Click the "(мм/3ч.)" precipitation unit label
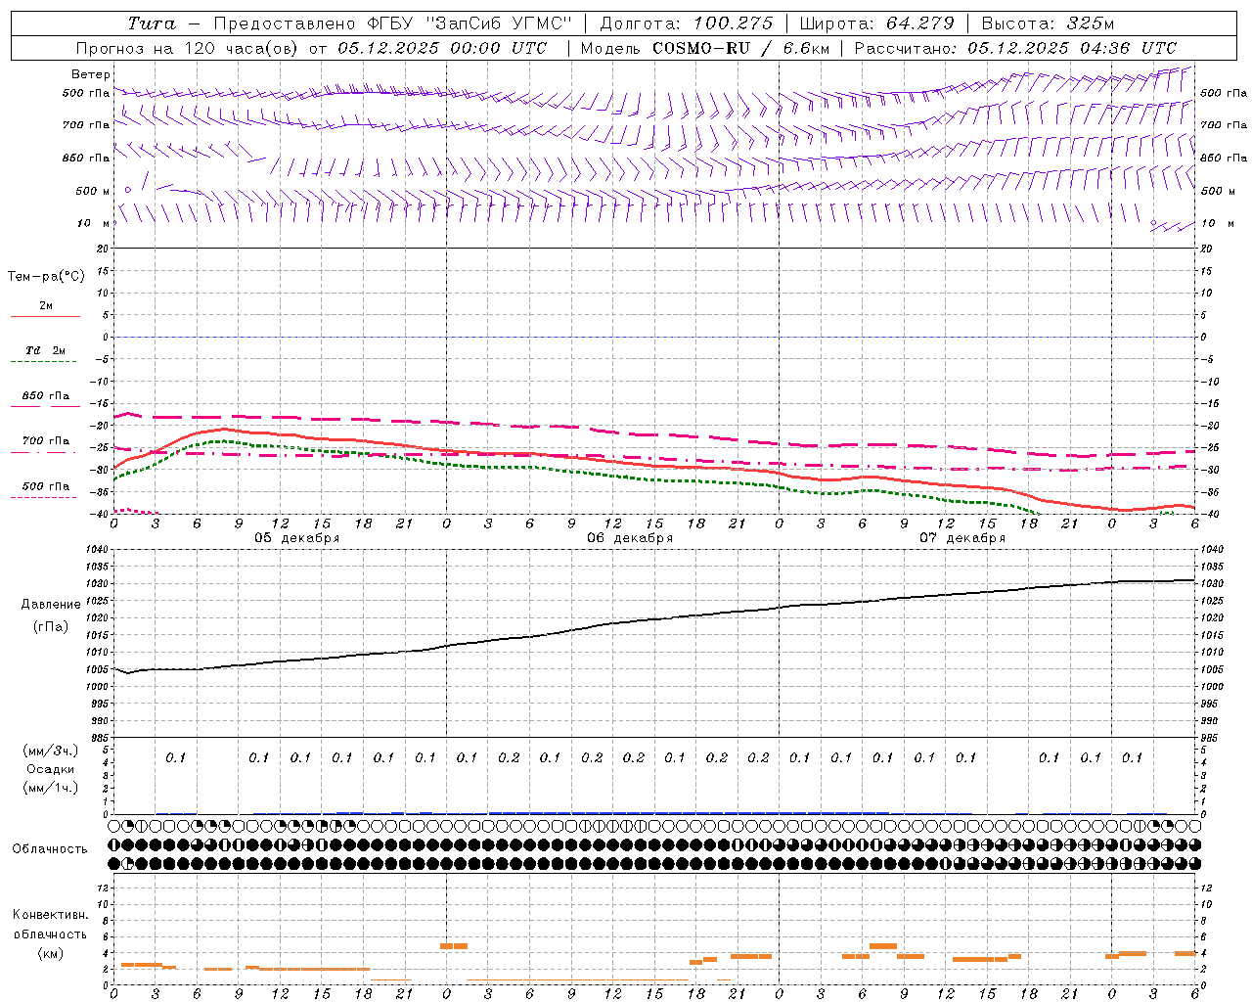 (51, 751)
